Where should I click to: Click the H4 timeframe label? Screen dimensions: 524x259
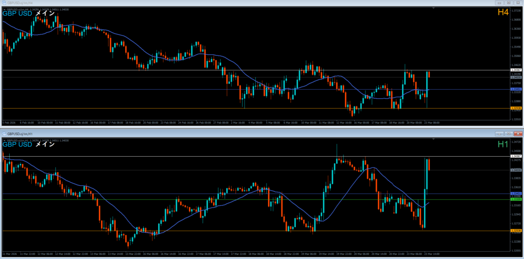(503, 12)
